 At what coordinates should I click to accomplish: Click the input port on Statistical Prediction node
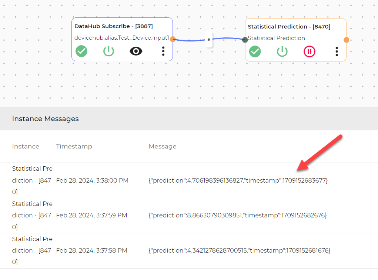pos(245,40)
